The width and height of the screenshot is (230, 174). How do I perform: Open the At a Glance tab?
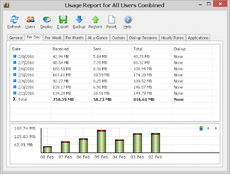[98, 38]
